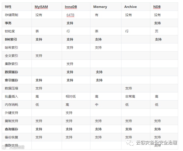183x151 pixels.
Task: Select 高 in InnoDB's 内存消耗 cell
Action: pos(67,105)
